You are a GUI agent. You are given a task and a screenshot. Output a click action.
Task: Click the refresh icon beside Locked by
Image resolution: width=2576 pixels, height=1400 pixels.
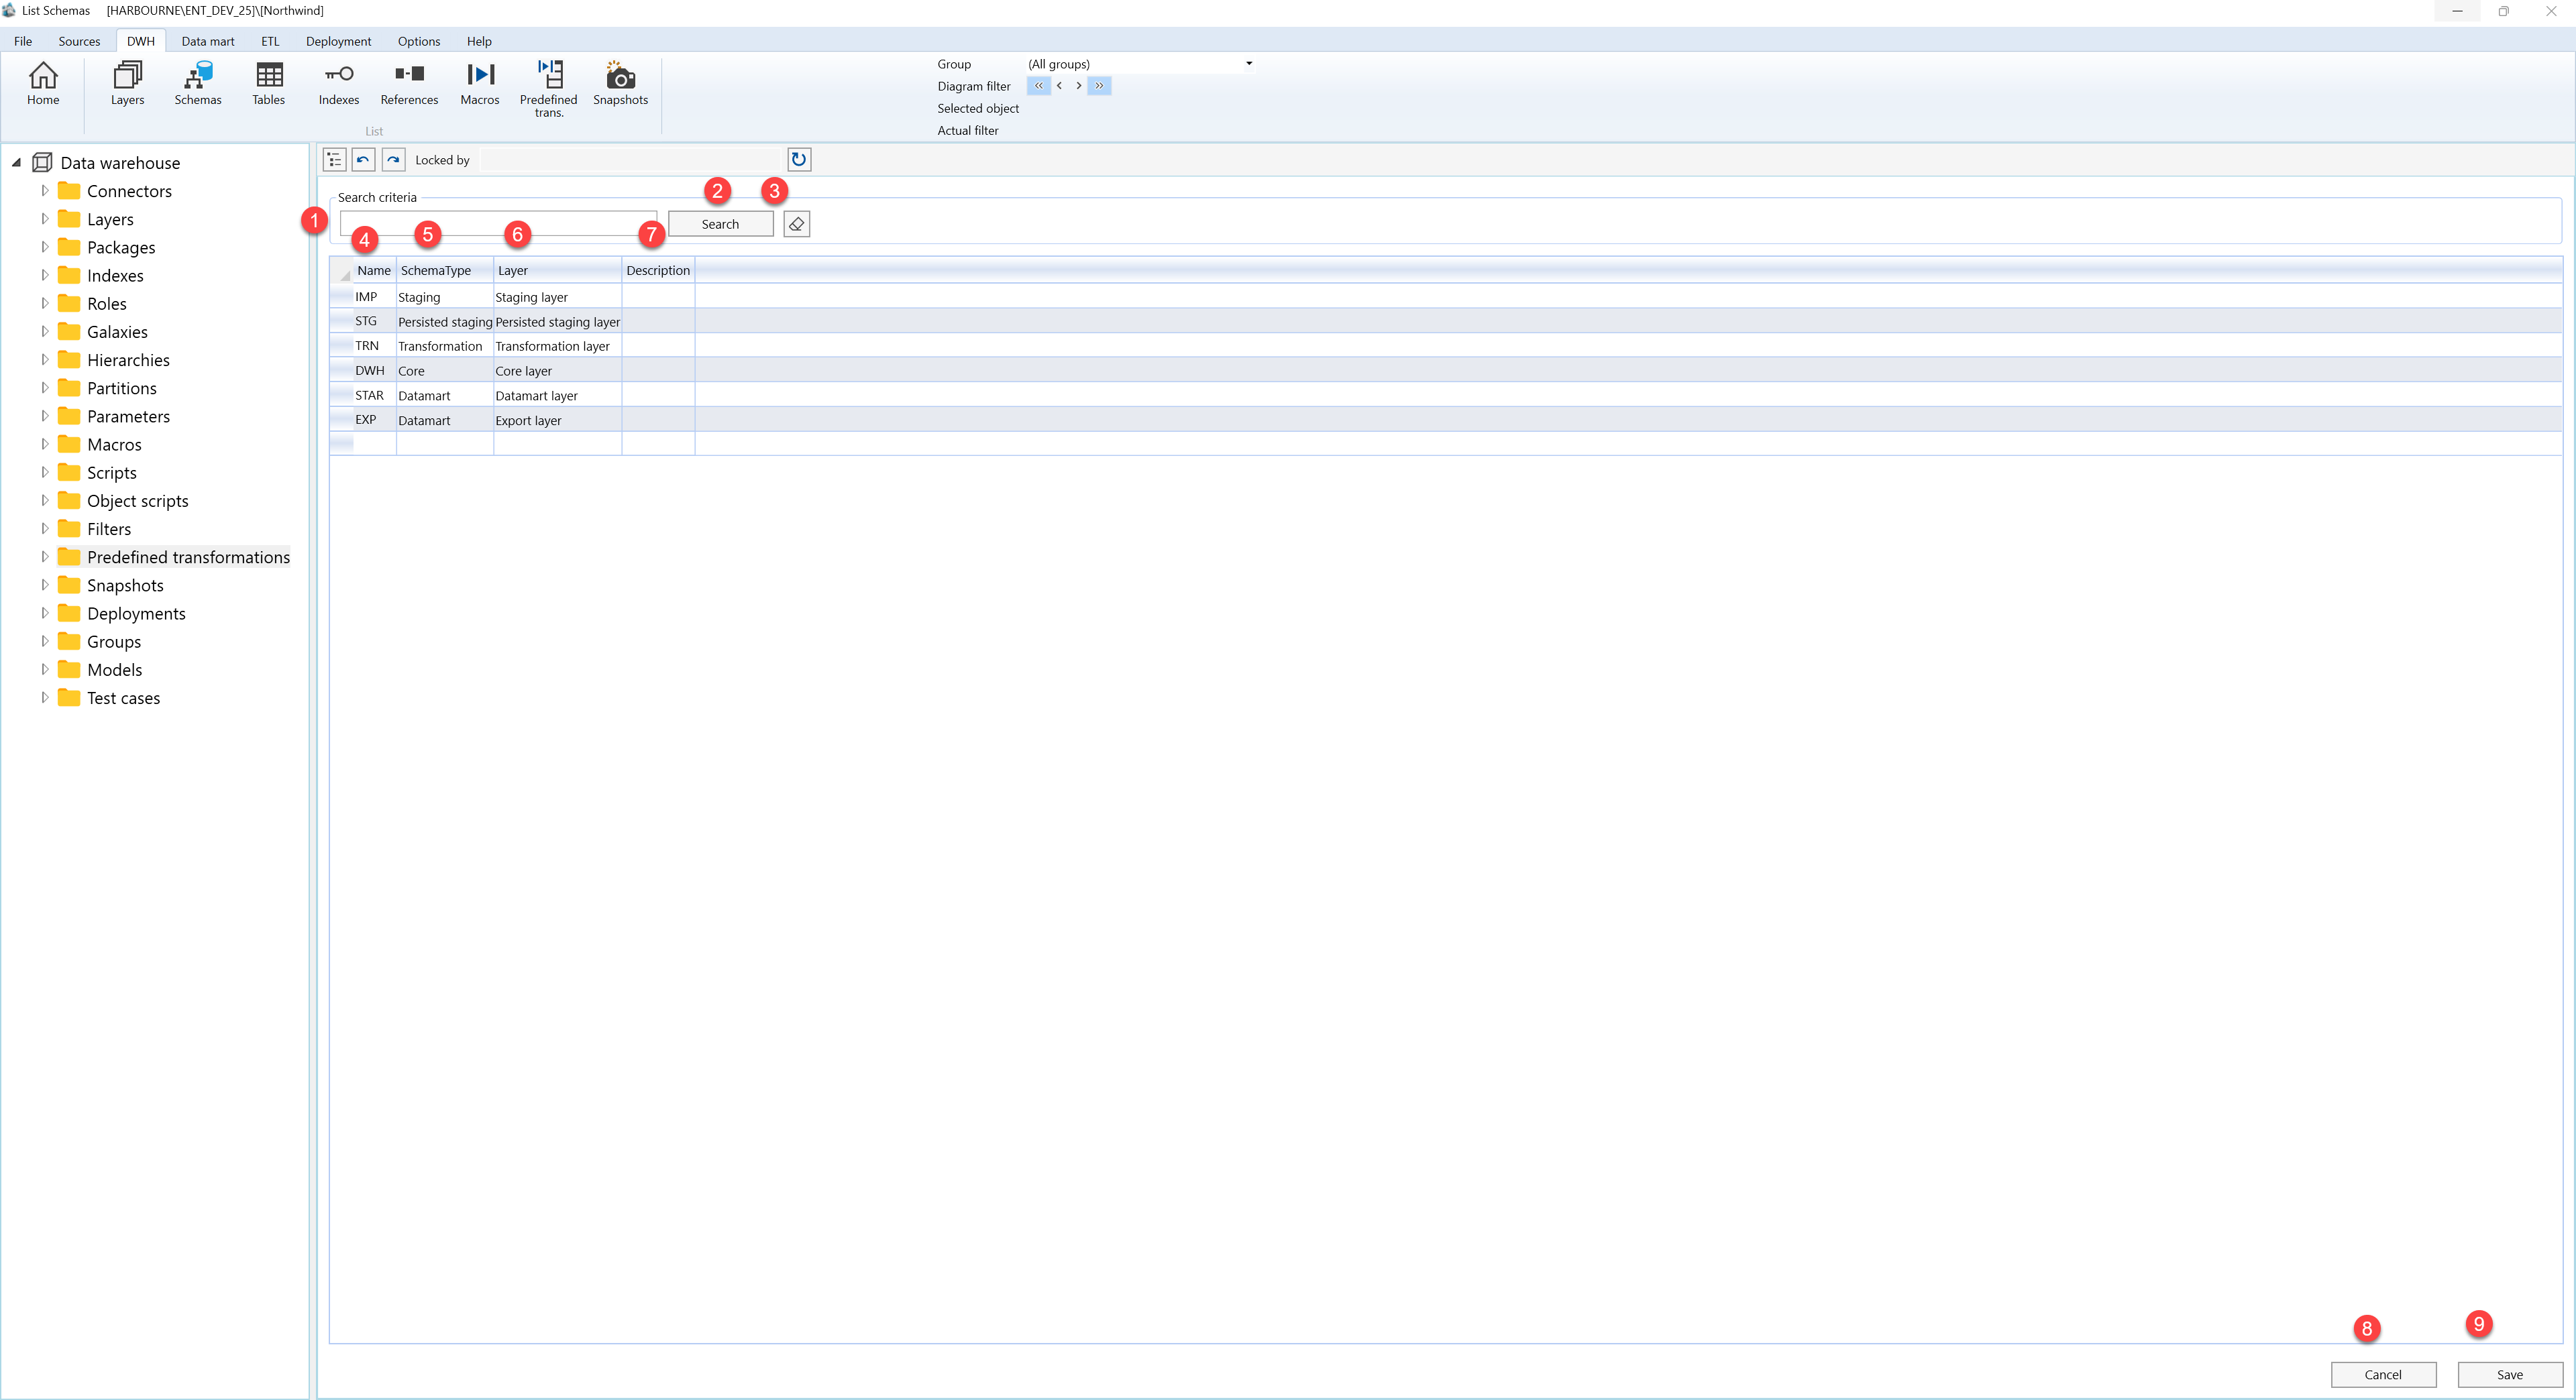point(799,160)
